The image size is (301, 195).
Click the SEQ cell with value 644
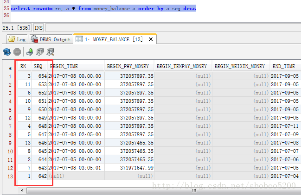coord(39,159)
